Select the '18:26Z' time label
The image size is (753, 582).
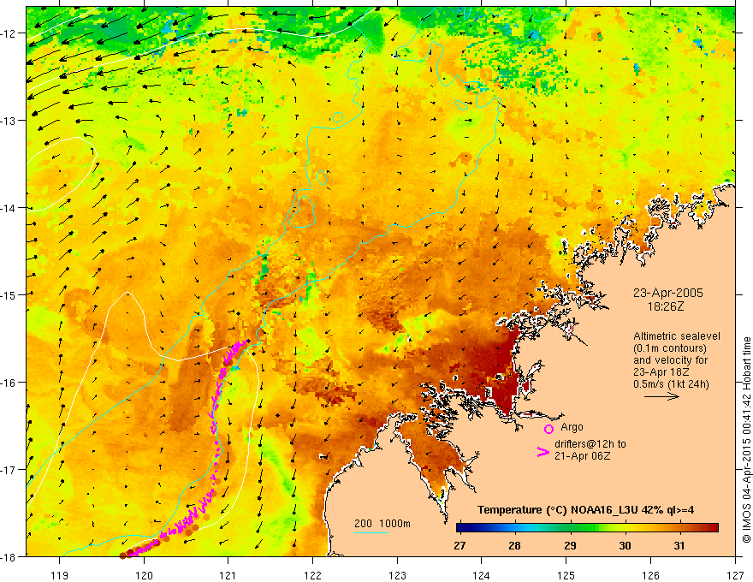pyautogui.click(x=665, y=306)
